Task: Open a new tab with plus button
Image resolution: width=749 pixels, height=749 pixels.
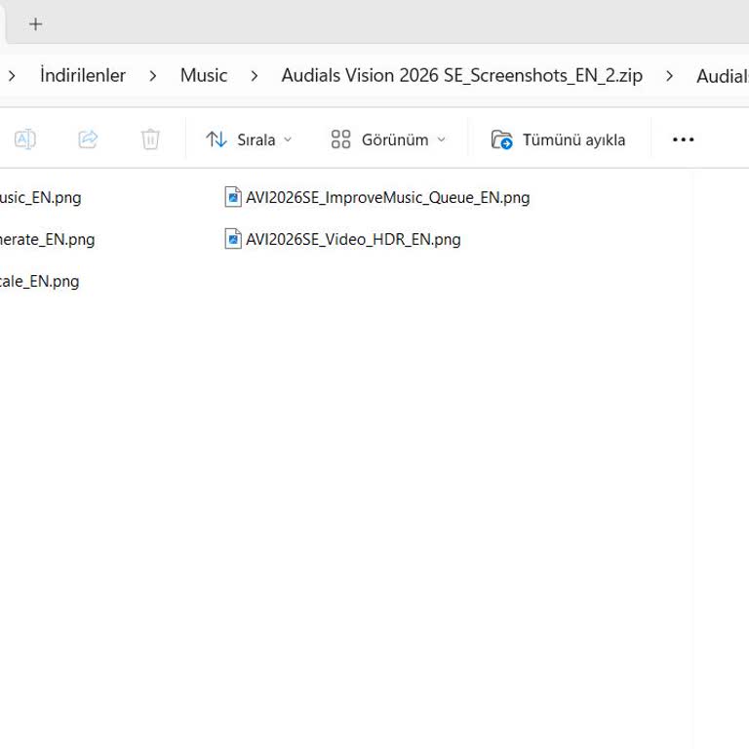Action: (35, 23)
